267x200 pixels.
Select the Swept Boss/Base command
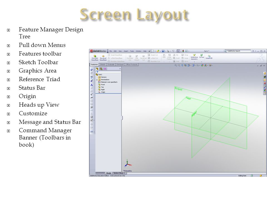coord(115,55)
